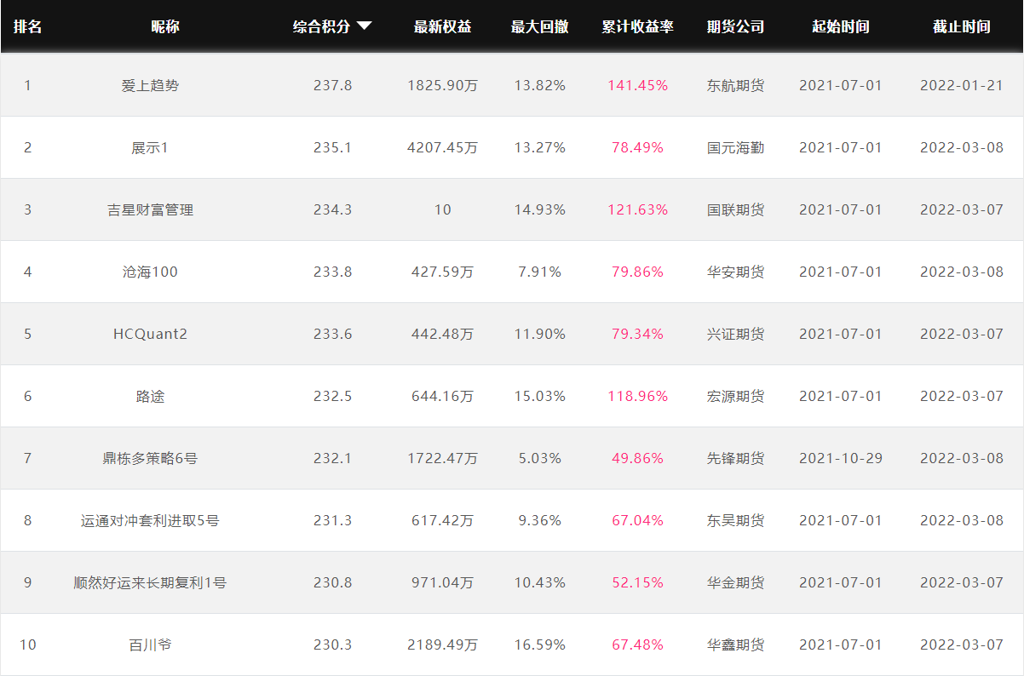Click equity value 1825.90万
Viewport: 1024px width, 676px height.
443,85
